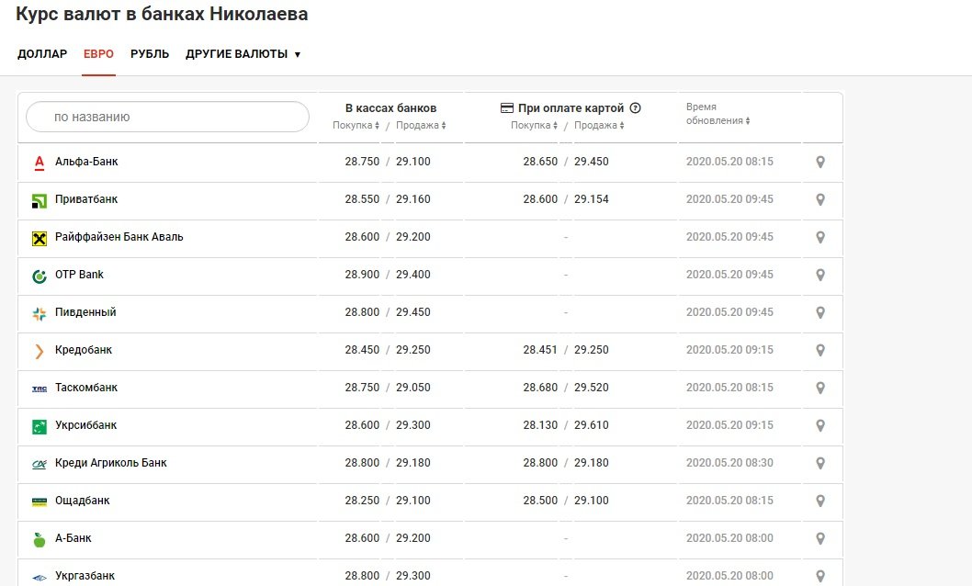
Task: Open the Укргазбанк link
Action: 85,576
